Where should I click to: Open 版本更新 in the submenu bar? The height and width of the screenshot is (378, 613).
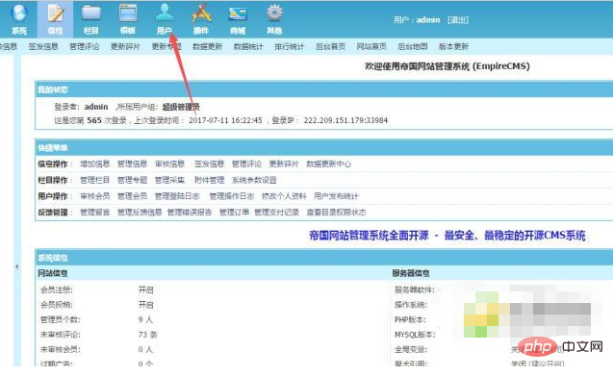tap(454, 46)
